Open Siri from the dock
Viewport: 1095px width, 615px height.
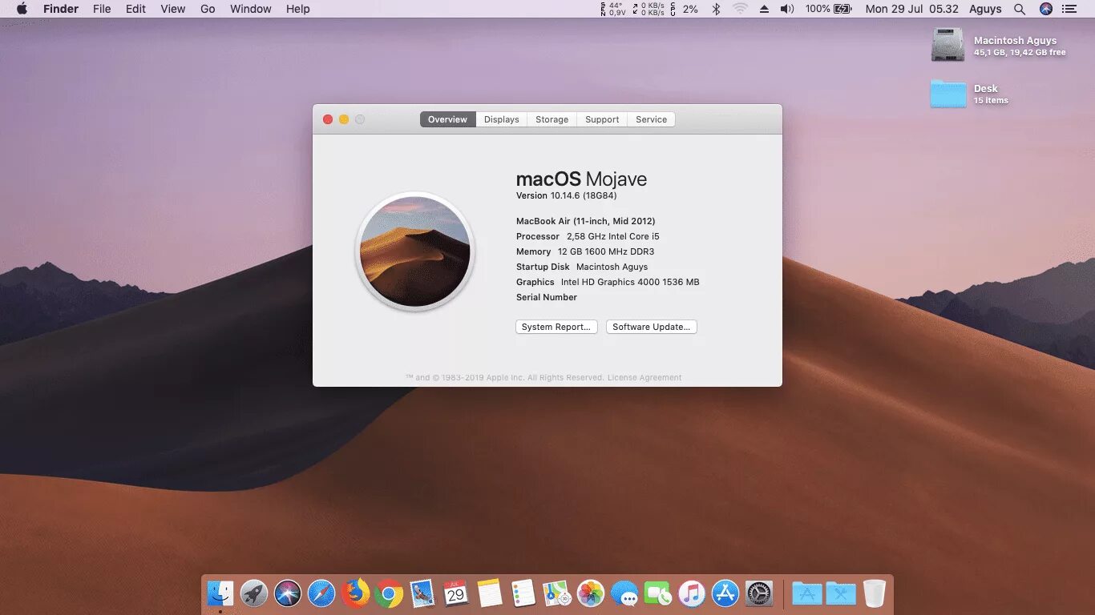pyautogui.click(x=288, y=593)
